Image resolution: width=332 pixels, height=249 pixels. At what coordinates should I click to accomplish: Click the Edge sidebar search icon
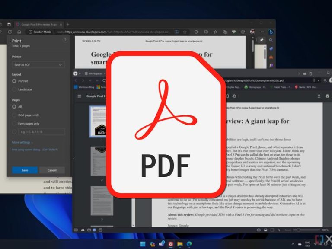click(271, 40)
